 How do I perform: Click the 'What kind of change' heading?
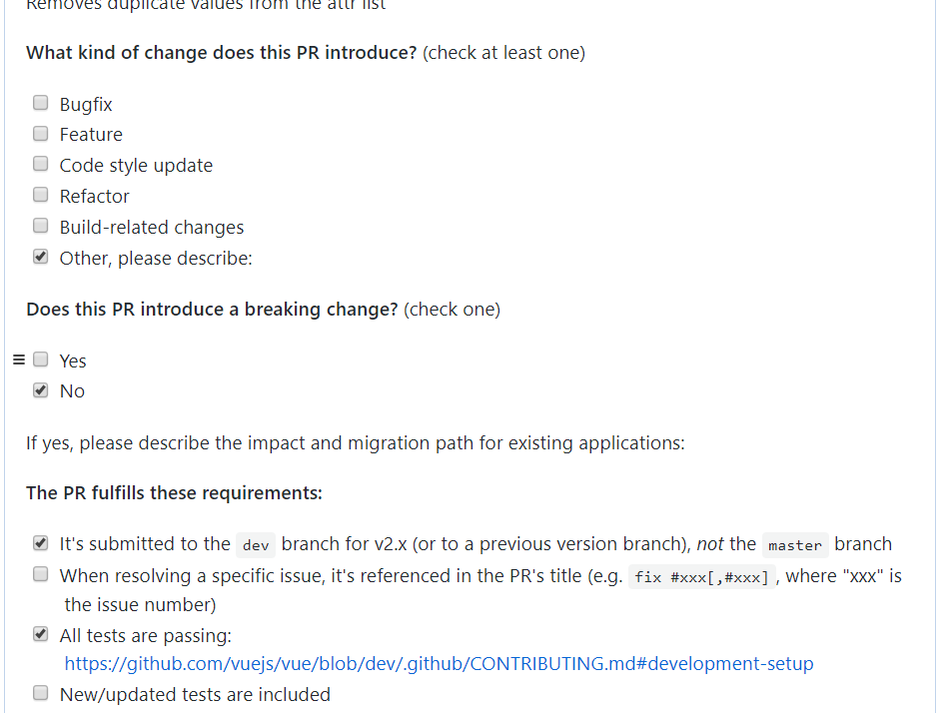tap(221, 53)
